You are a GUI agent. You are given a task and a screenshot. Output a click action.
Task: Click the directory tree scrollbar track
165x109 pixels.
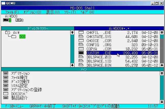[x=72, y=49]
